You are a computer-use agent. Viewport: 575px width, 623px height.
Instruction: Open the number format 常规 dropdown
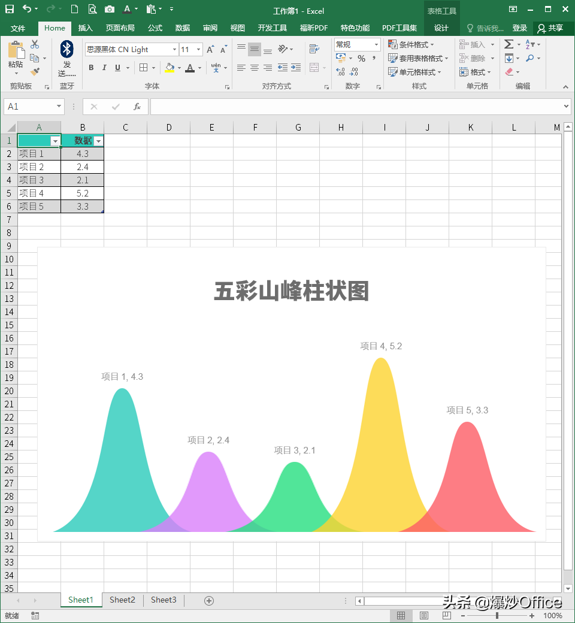click(x=376, y=44)
